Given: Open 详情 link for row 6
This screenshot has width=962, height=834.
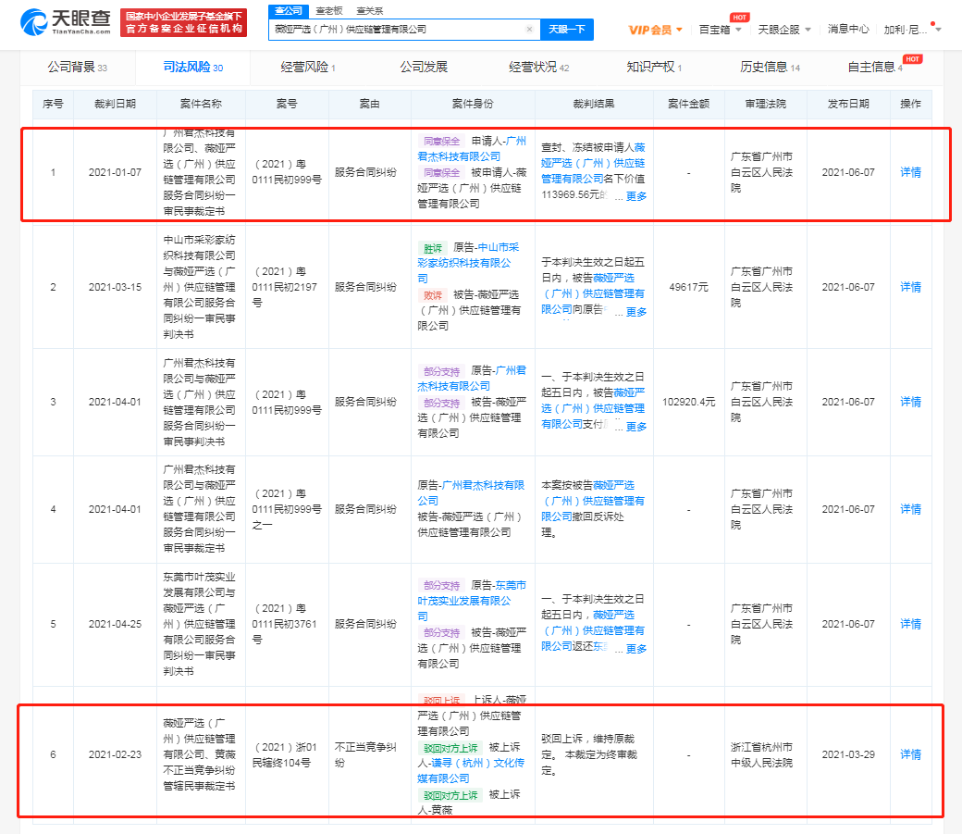Looking at the screenshot, I should [x=910, y=754].
